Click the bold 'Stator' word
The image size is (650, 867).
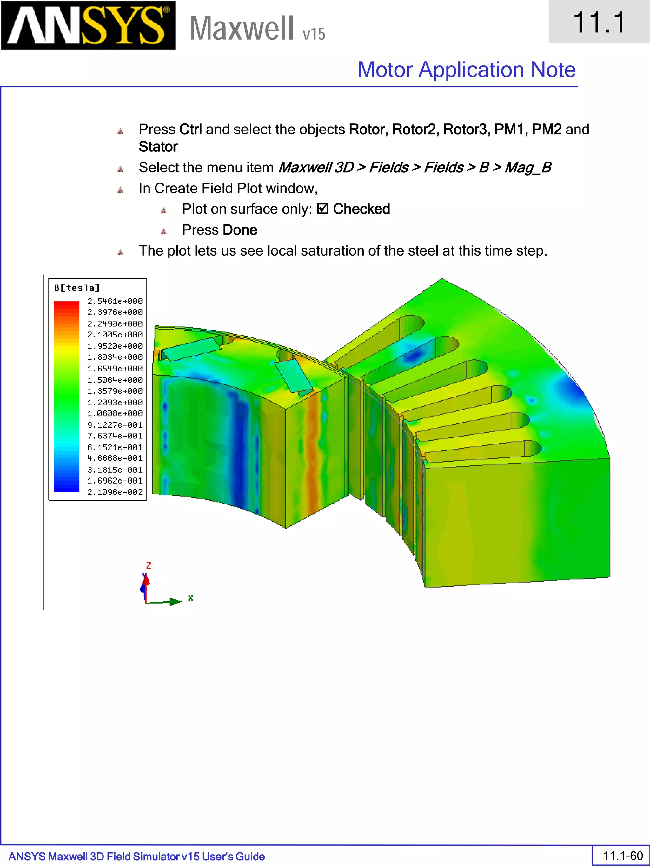coord(158,147)
